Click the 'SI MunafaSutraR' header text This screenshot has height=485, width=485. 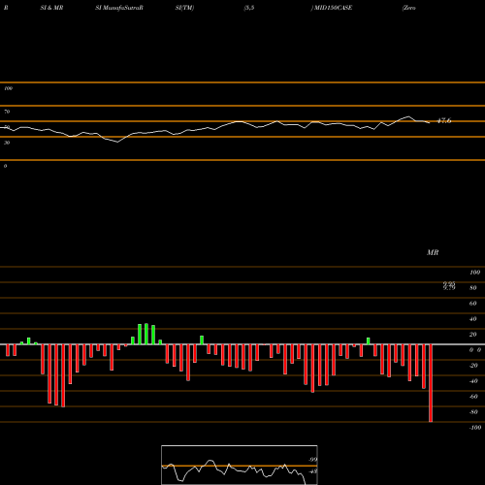[x=119, y=8]
